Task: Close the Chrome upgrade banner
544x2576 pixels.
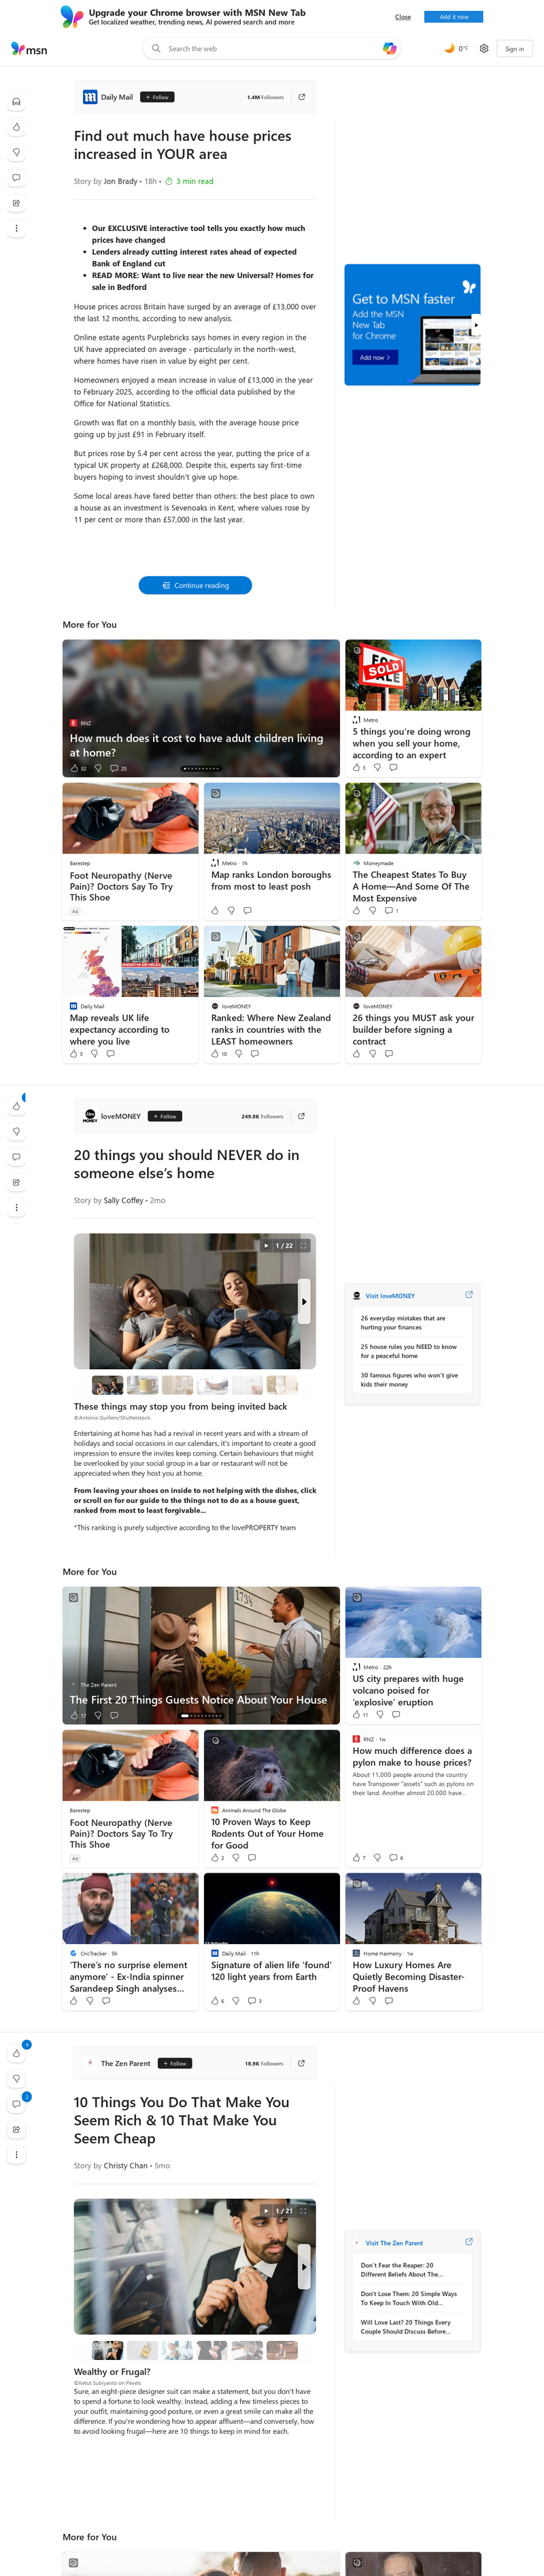Action: (x=403, y=17)
